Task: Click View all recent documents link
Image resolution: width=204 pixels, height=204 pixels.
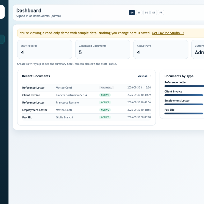Action: tap(144, 76)
